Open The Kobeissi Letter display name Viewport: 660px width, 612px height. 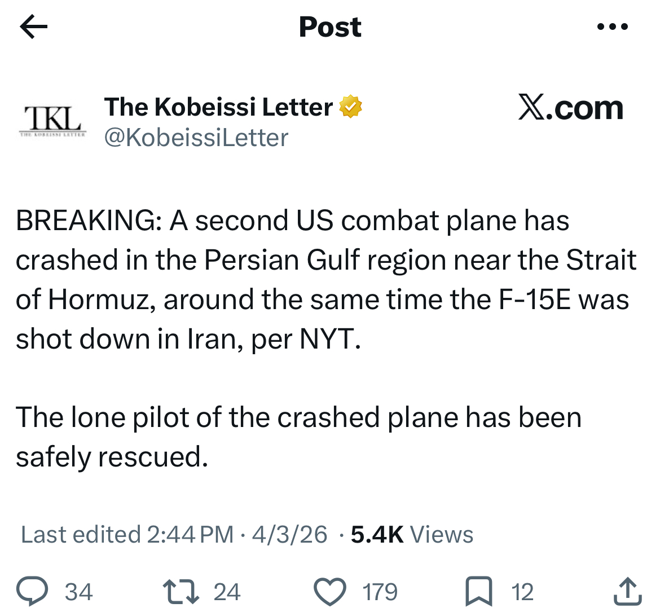click(218, 107)
